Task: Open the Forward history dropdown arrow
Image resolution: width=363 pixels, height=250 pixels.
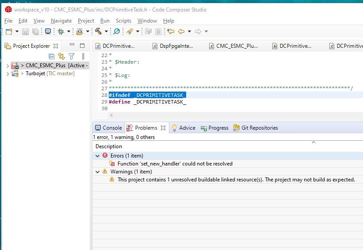Action: [206, 31]
